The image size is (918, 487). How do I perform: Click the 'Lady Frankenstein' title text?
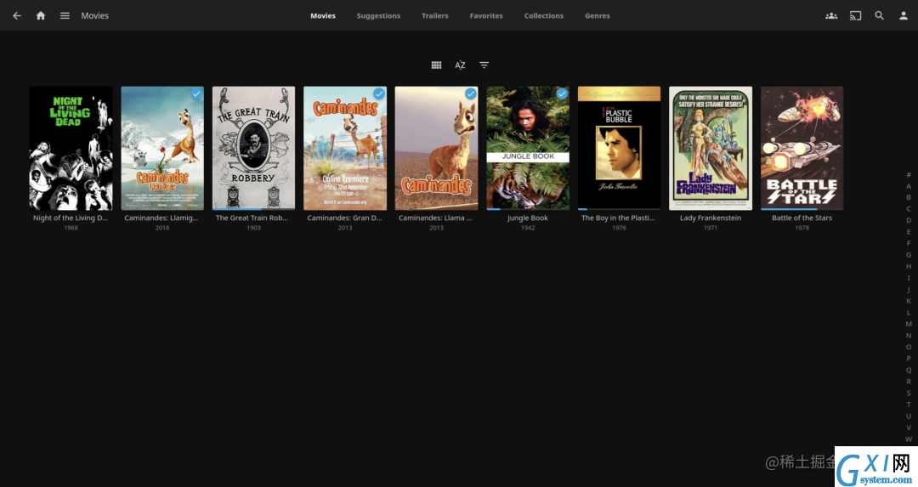710,218
